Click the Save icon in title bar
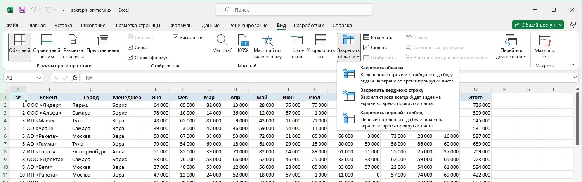 22,10
